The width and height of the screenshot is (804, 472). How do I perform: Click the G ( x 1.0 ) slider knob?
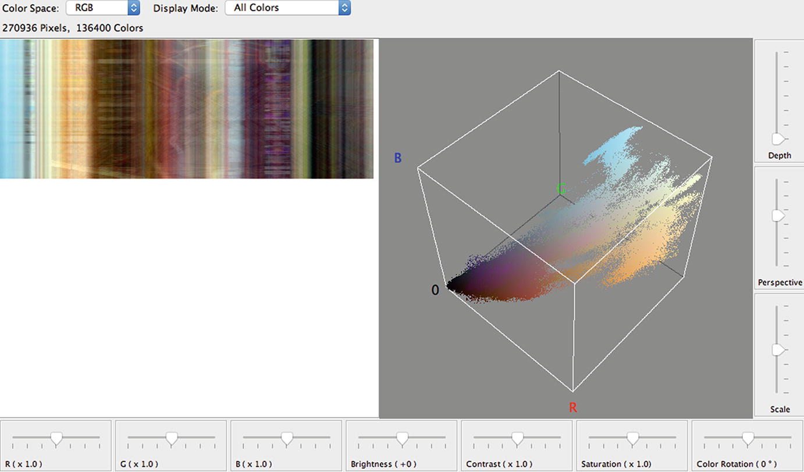click(x=172, y=439)
